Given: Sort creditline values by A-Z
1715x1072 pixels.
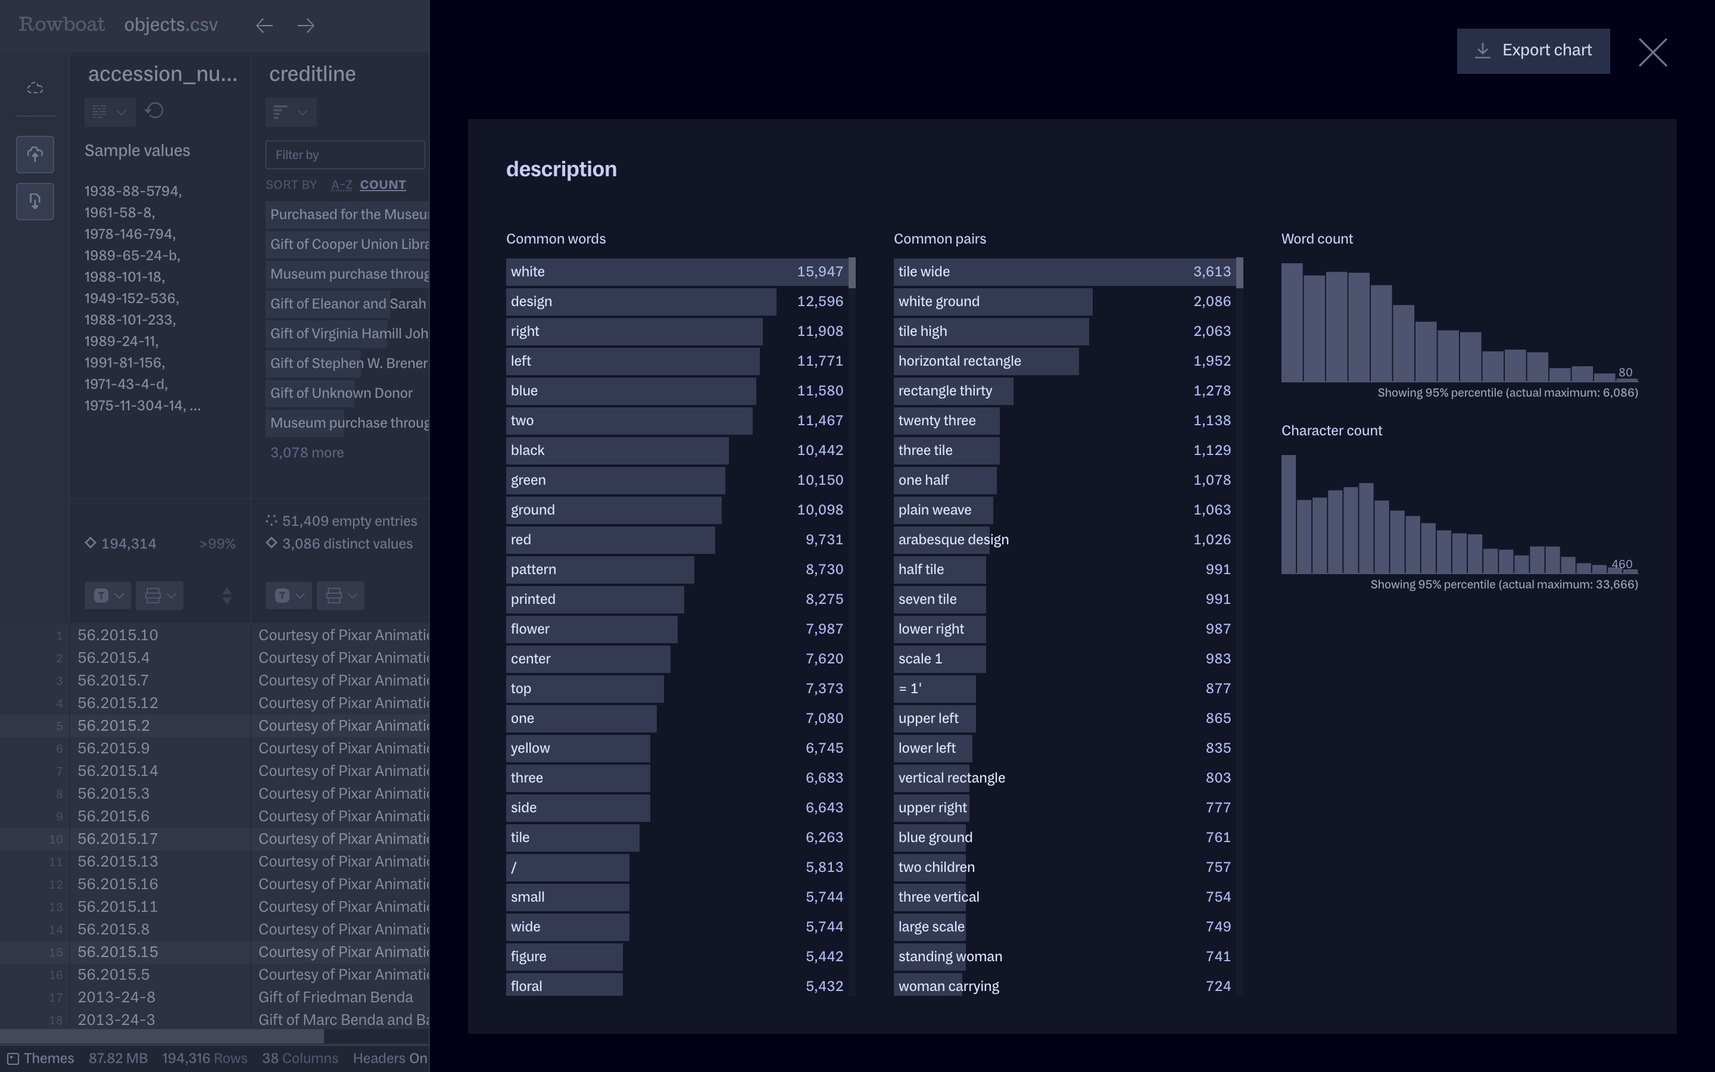Looking at the screenshot, I should point(342,185).
